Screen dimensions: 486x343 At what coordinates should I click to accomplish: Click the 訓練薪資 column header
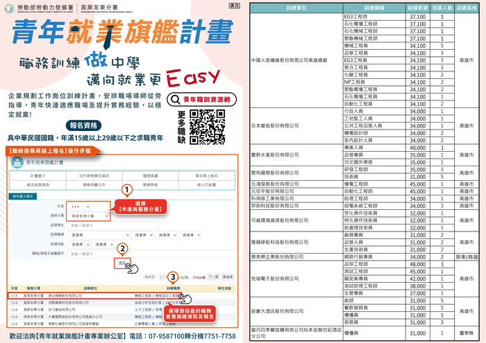[x=417, y=8]
